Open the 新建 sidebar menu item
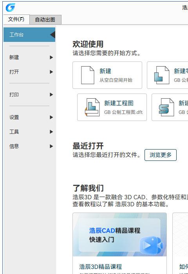 pos(29,57)
